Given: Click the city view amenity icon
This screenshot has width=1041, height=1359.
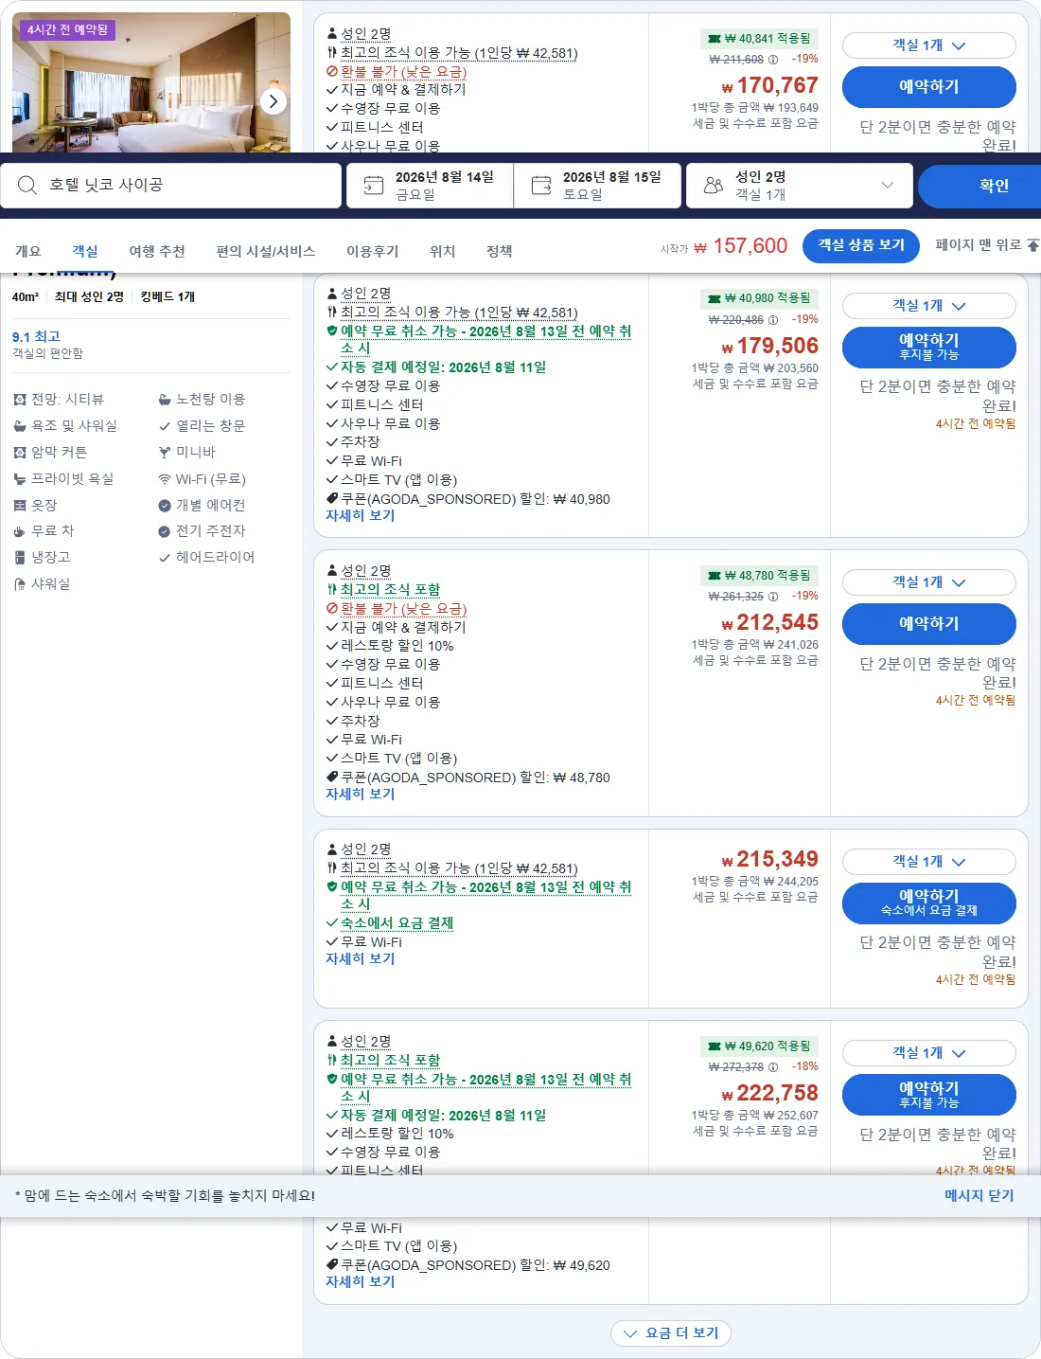Looking at the screenshot, I should coord(20,400).
